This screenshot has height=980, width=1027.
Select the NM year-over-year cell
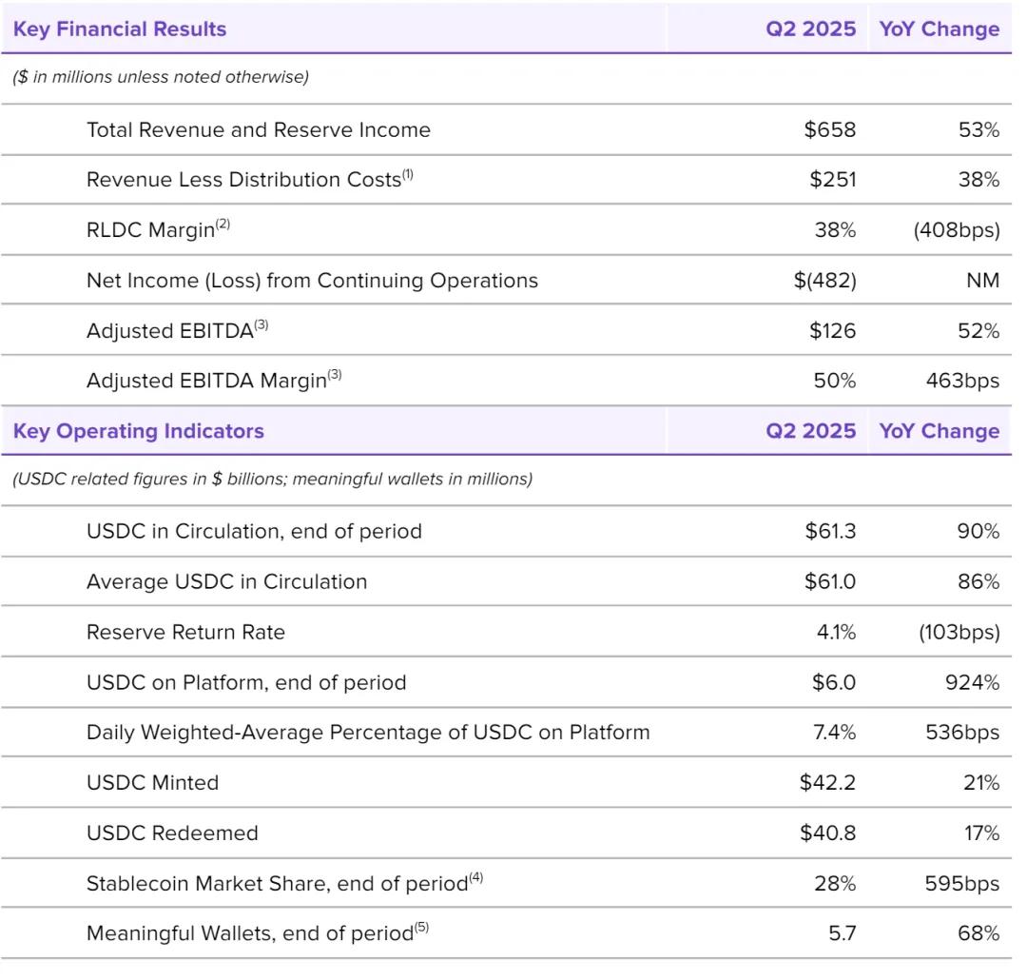[982, 281]
